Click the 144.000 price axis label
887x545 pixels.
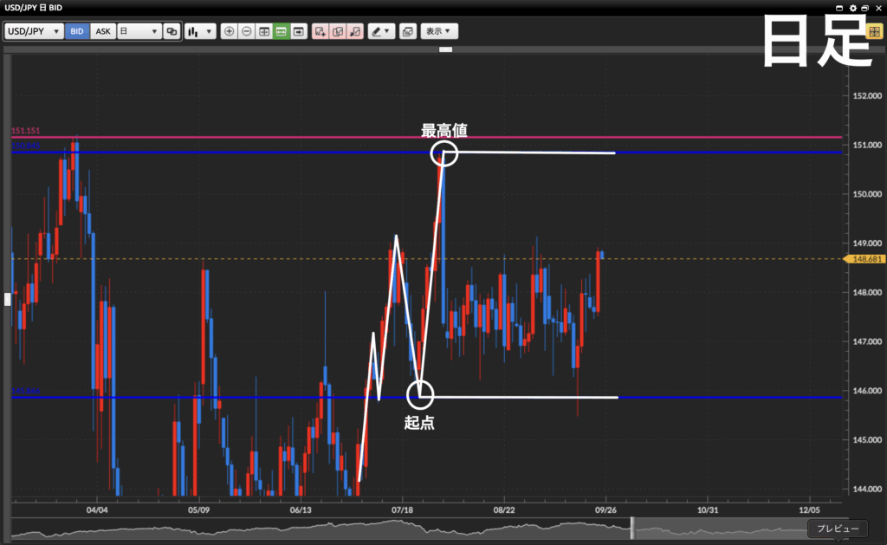pyautogui.click(x=867, y=490)
